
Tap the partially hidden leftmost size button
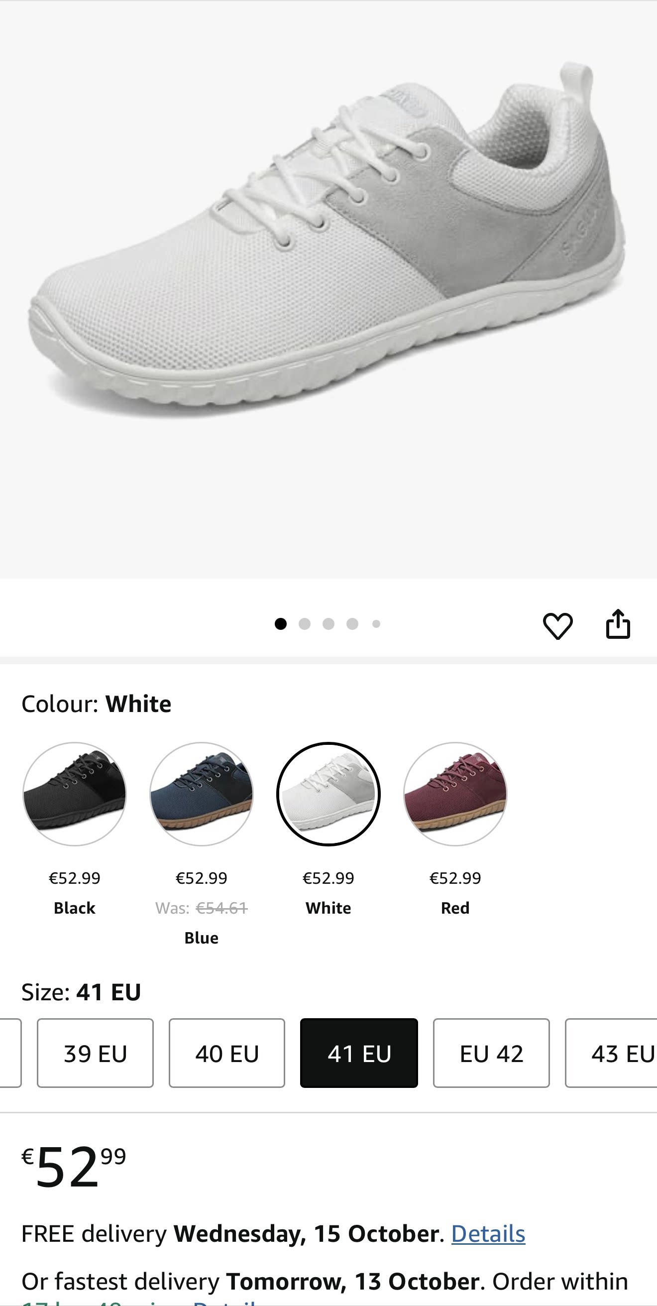click(x=10, y=1053)
